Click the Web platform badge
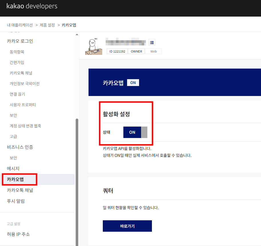The image size is (261, 246). pyautogui.click(x=153, y=51)
